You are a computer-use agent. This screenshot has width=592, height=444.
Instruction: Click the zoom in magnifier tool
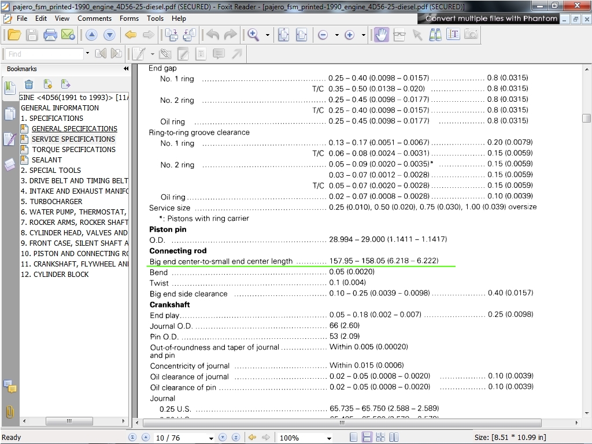tap(253, 35)
